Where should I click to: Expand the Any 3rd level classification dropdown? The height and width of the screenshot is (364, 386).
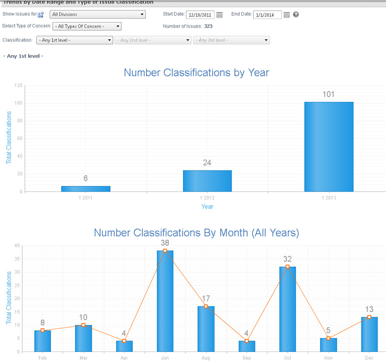(x=232, y=40)
